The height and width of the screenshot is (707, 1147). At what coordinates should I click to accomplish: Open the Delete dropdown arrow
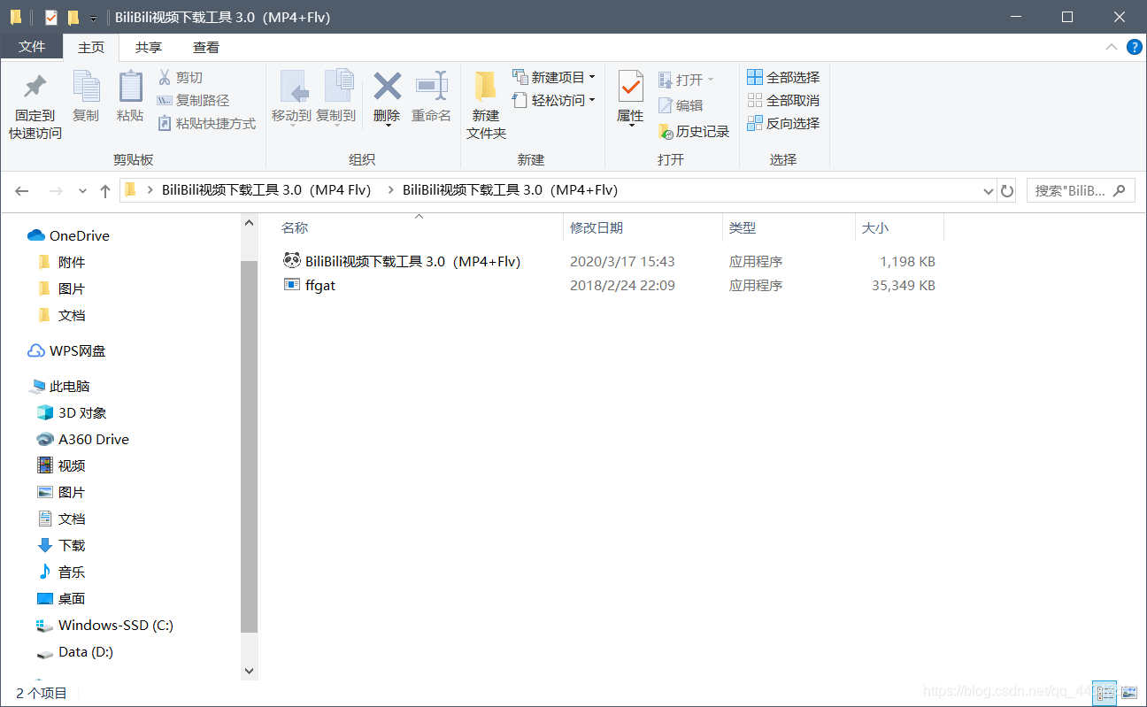coord(387,126)
